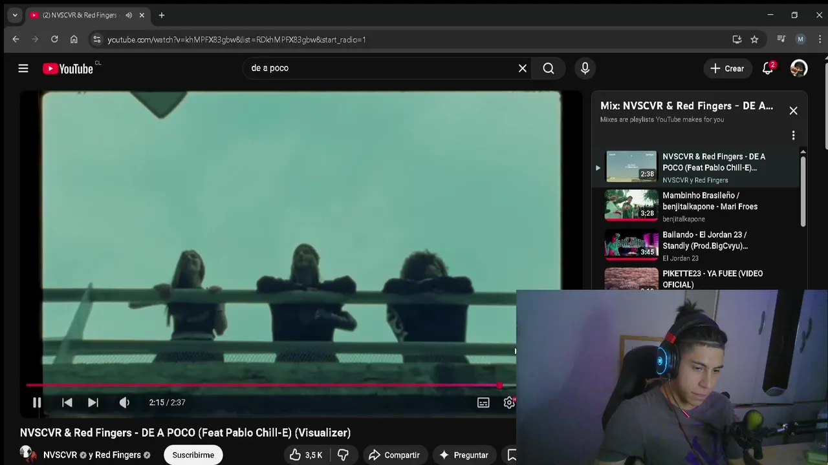Toggle subtitles on the player
The height and width of the screenshot is (465, 828).
(483, 402)
